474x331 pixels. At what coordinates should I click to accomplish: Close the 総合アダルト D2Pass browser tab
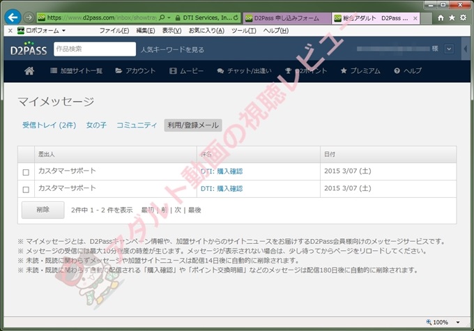(415, 18)
